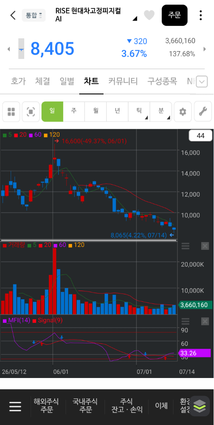Expand the 분 minute interval dropdown
This screenshot has height=425, width=214.
[x=161, y=112]
